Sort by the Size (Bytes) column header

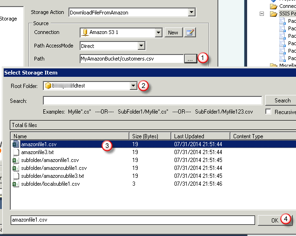[150, 136]
